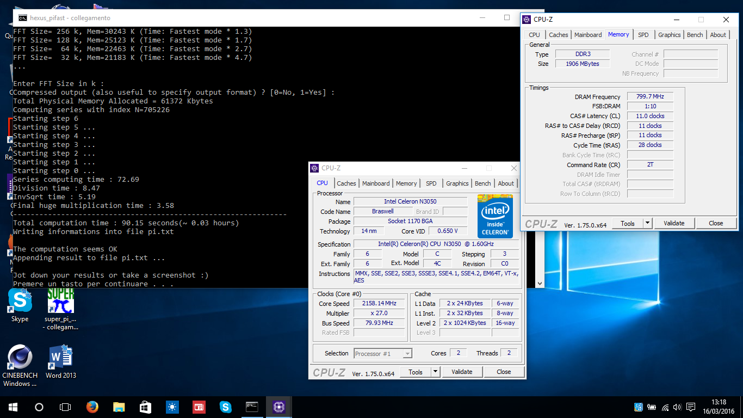Click Close button in Memory CPU-Z window
This screenshot has width=743, height=418.
click(x=716, y=223)
